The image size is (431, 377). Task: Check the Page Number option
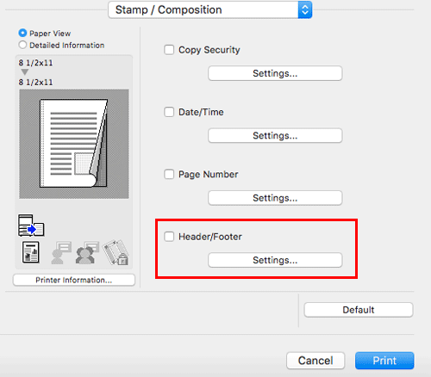169,174
